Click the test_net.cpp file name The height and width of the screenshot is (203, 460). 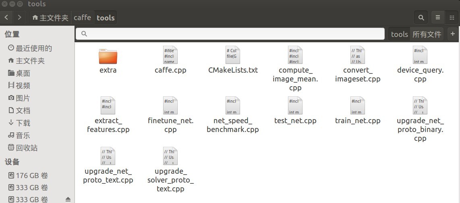pos(295,121)
